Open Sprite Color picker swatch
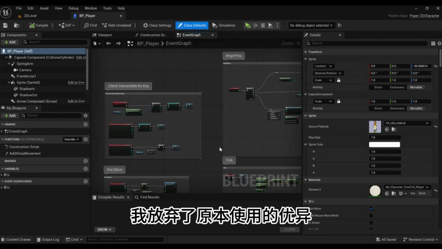 (x=384, y=145)
